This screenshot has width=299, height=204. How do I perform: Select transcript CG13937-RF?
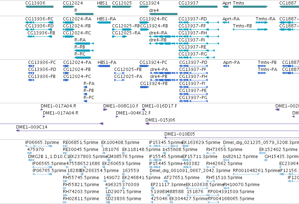[199, 29]
